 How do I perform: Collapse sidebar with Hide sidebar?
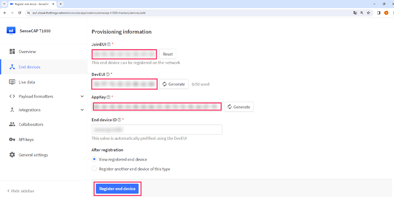pos(21,191)
